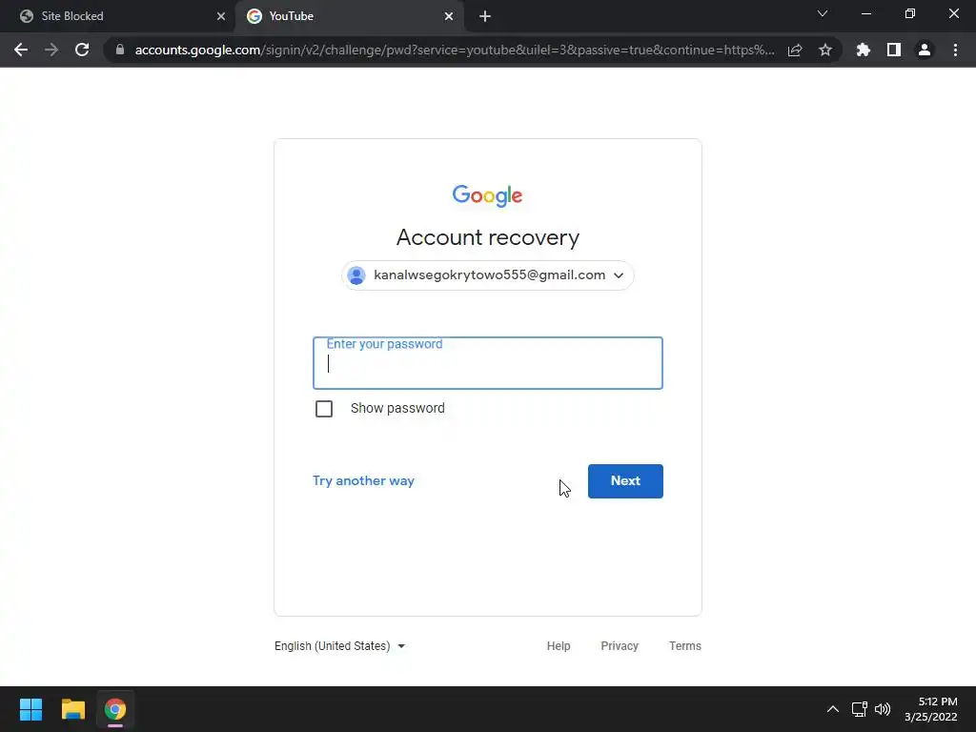Show hidden system tray icons
976x732 pixels.
(x=833, y=709)
